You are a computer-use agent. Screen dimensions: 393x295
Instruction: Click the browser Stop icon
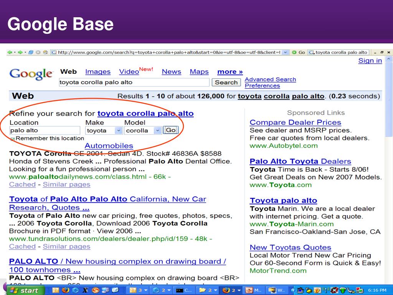[38, 52]
